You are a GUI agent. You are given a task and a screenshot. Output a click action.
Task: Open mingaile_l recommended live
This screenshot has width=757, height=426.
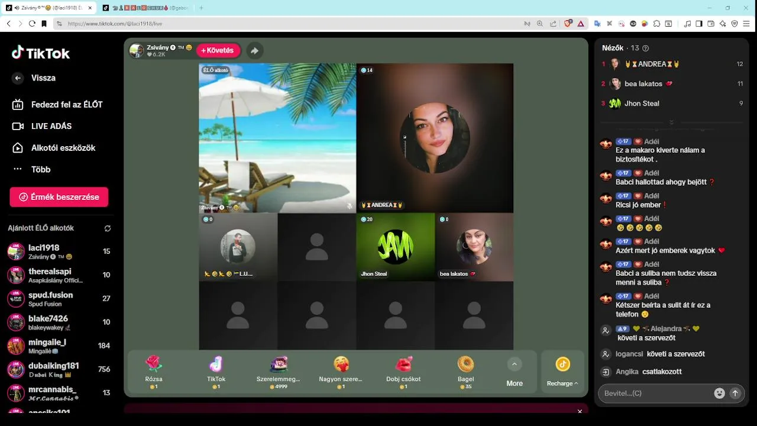click(59, 346)
